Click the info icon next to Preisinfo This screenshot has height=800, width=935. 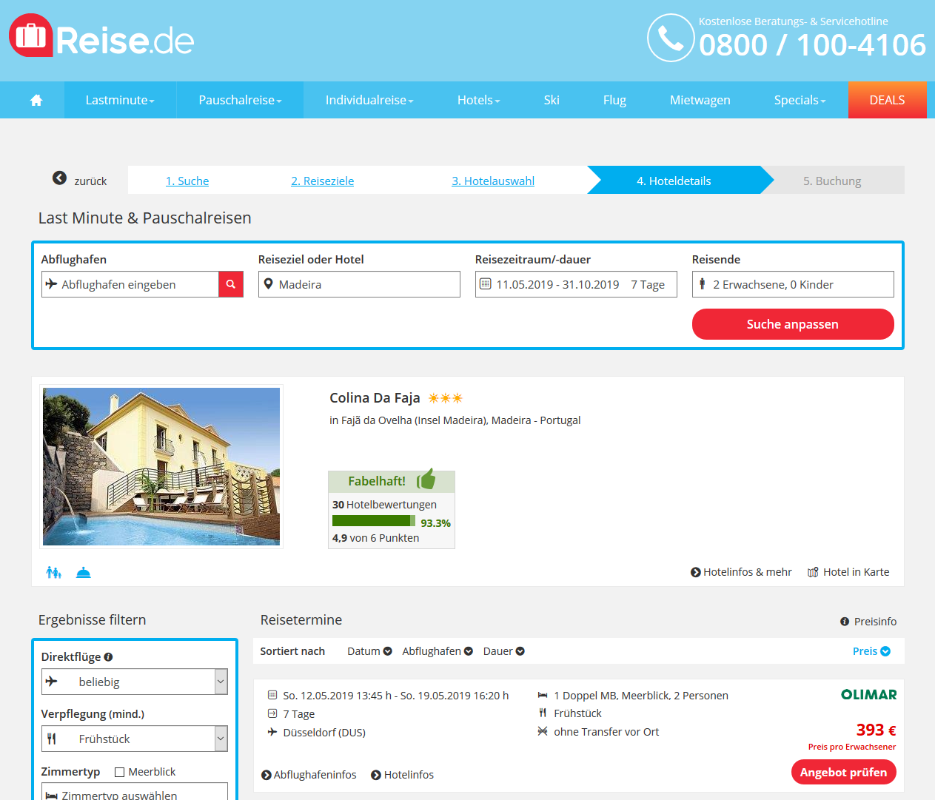[845, 622]
